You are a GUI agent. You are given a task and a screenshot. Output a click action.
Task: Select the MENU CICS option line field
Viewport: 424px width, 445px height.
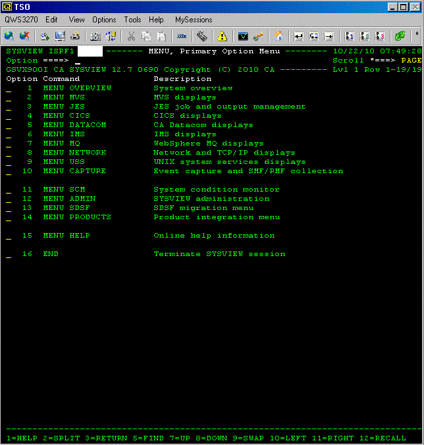9,116
